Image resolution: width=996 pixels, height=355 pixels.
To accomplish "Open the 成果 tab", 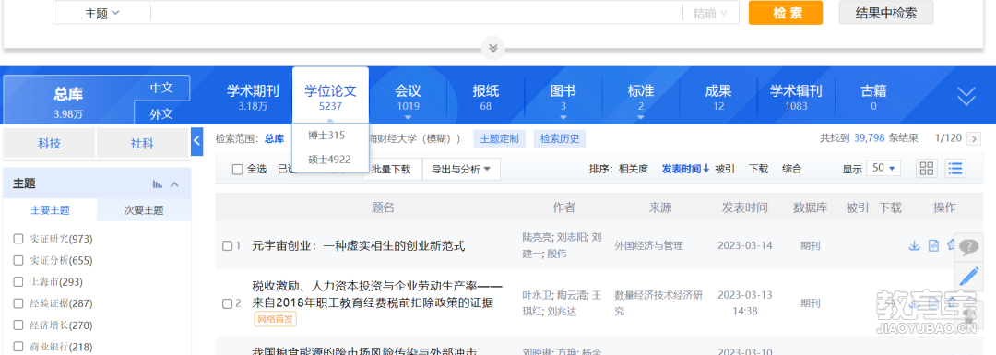I will point(717,97).
